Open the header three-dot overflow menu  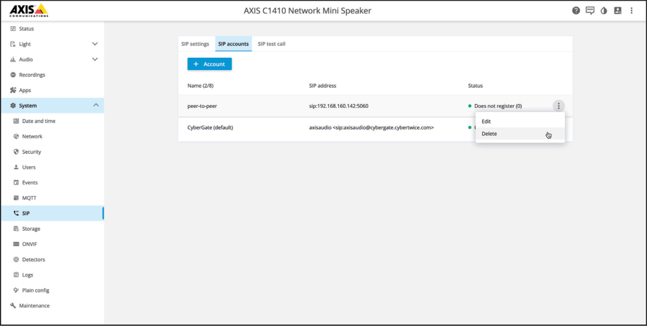(x=632, y=10)
